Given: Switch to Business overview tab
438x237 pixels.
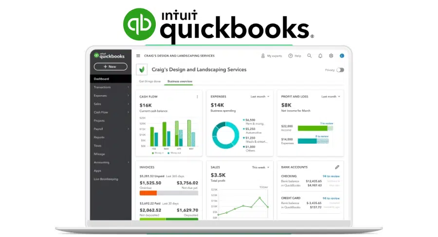Looking at the screenshot, I should tap(180, 82).
